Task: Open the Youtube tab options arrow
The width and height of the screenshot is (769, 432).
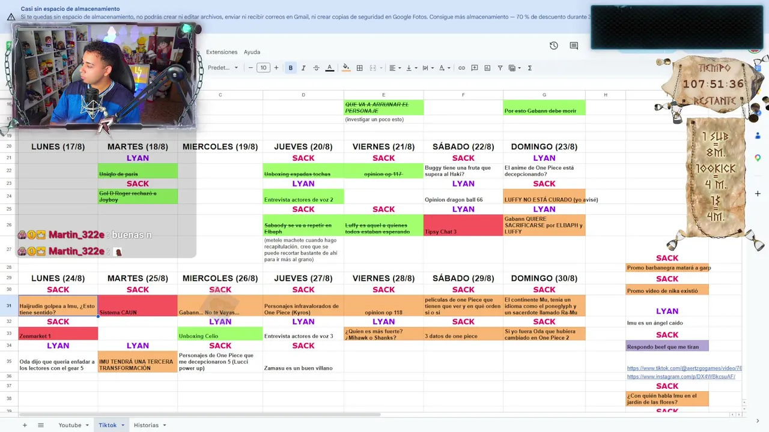Action: pyautogui.click(x=87, y=425)
